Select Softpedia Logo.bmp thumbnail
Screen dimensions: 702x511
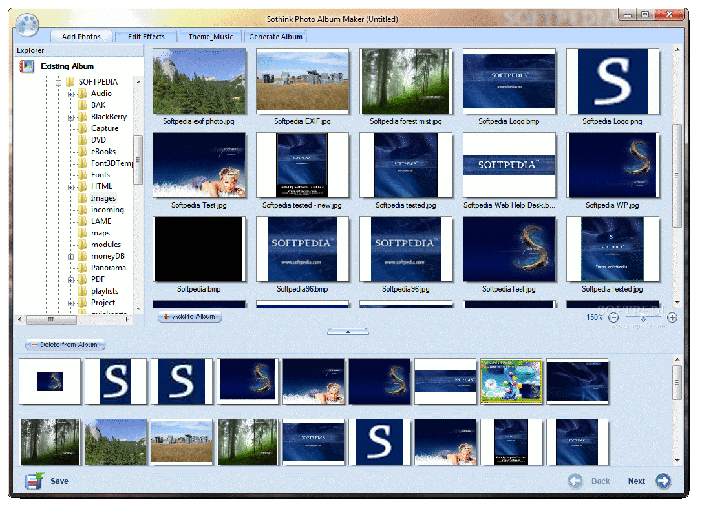click(x=509, y=81)
